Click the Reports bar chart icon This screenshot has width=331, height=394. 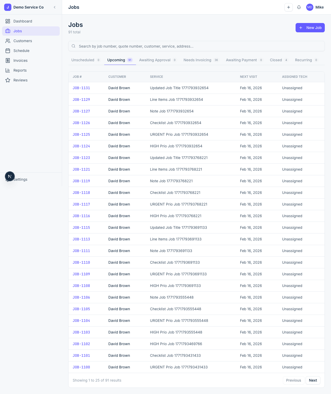(8, 70)
